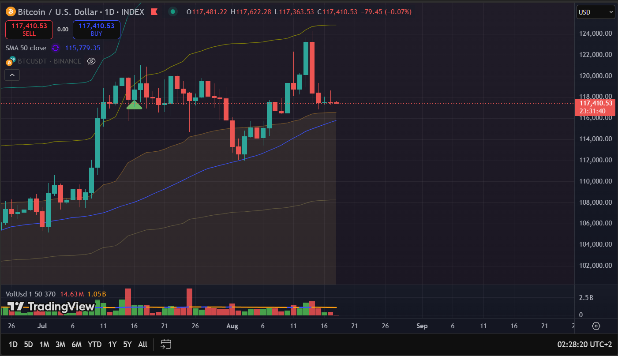
Task: Click the 108,000.00 price axis label
Action: (x=595, y=202)
